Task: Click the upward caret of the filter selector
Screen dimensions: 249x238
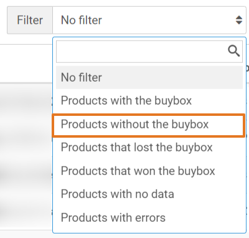Action: [239, 17]
